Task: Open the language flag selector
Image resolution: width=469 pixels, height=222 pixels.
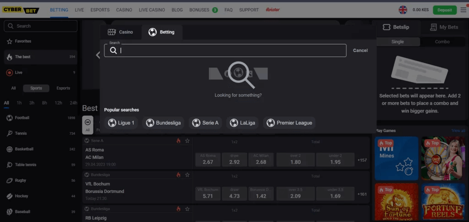Action: [403, 10]
